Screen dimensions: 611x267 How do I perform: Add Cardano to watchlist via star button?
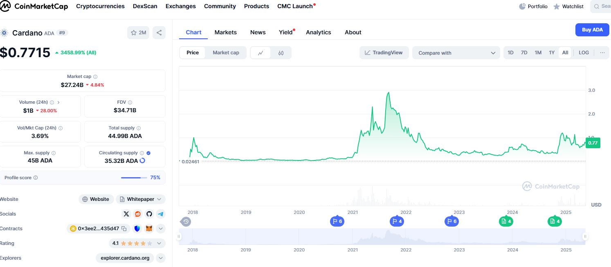(138, 33)
